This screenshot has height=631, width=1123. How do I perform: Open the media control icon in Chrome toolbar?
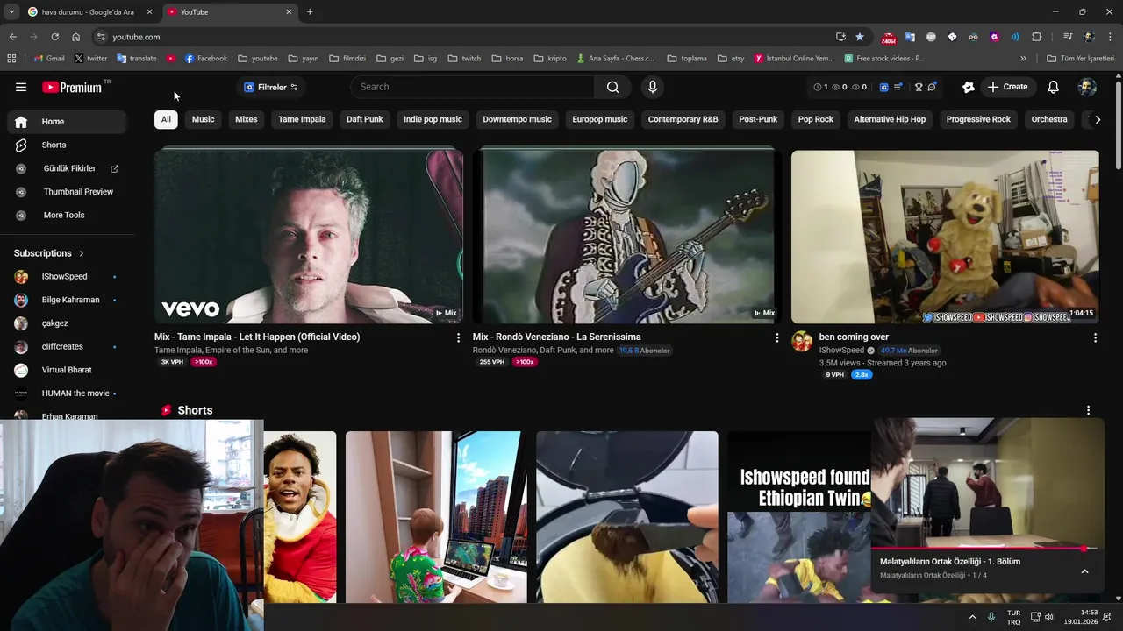point(1068,37)
